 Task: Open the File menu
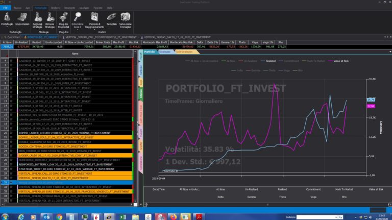click(5, 8)
